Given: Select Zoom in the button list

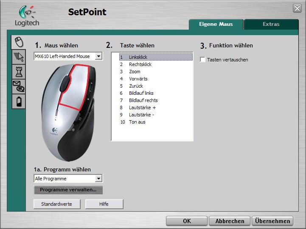Looking at the screenshot, I should [135, 72].
